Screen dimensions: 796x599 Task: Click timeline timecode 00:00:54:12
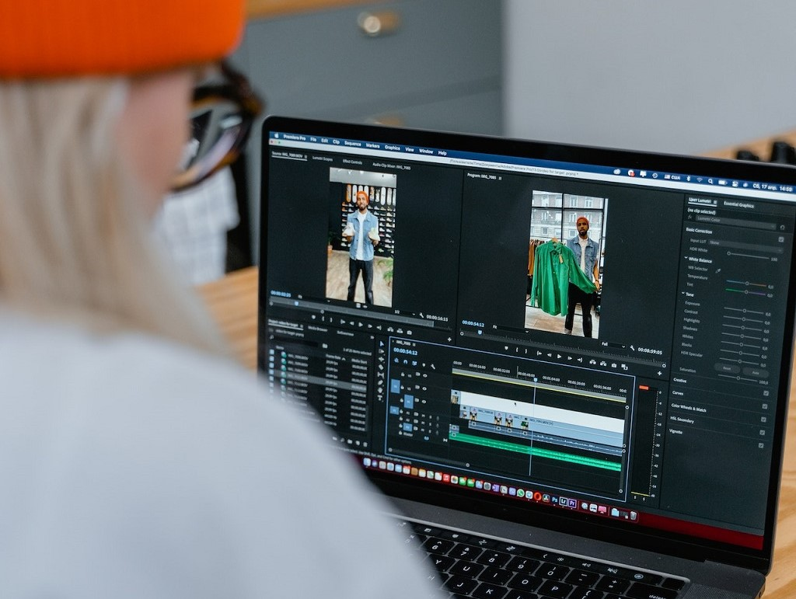click(x=405, y=351)
